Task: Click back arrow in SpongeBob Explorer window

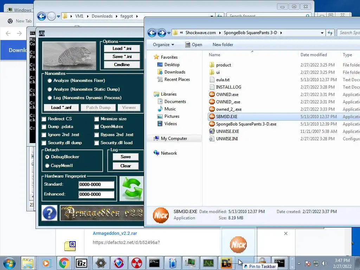Action: [x=152, y=33]
